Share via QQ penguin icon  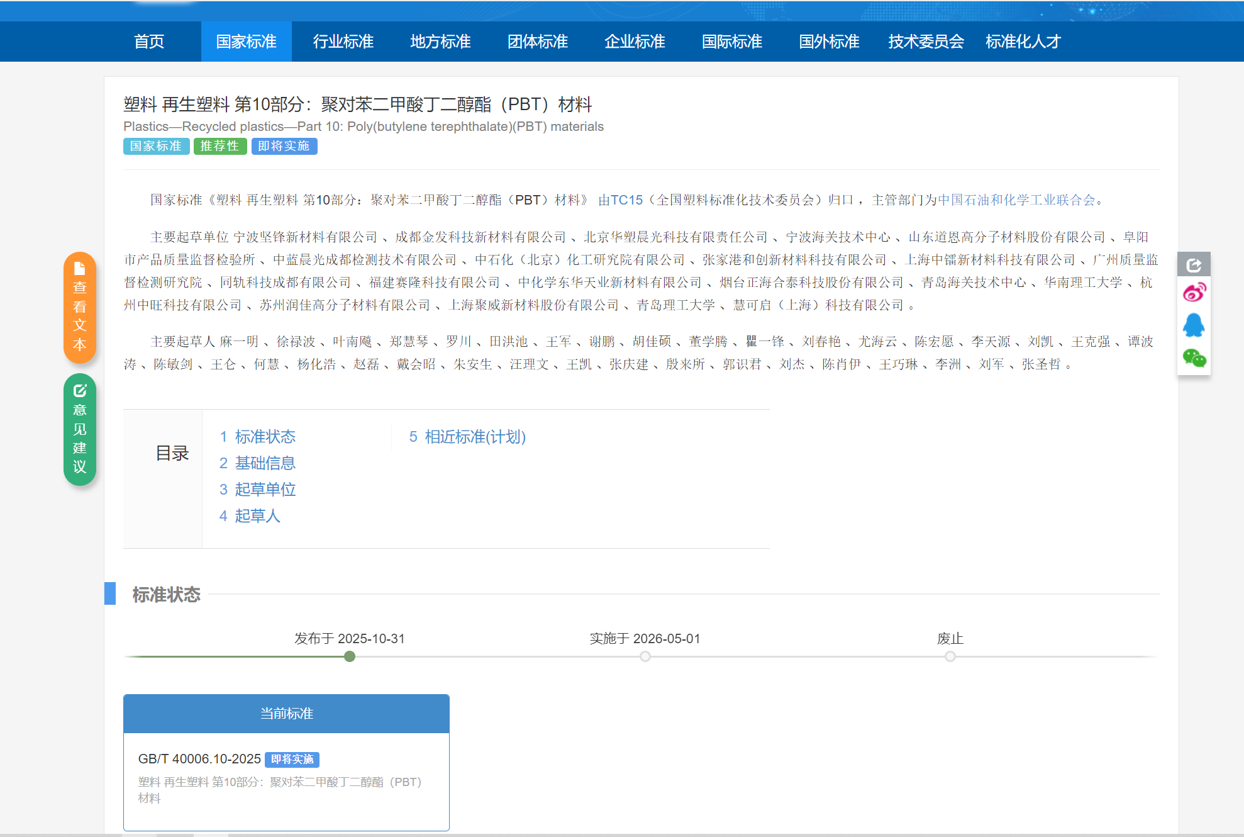(1194, 325)
